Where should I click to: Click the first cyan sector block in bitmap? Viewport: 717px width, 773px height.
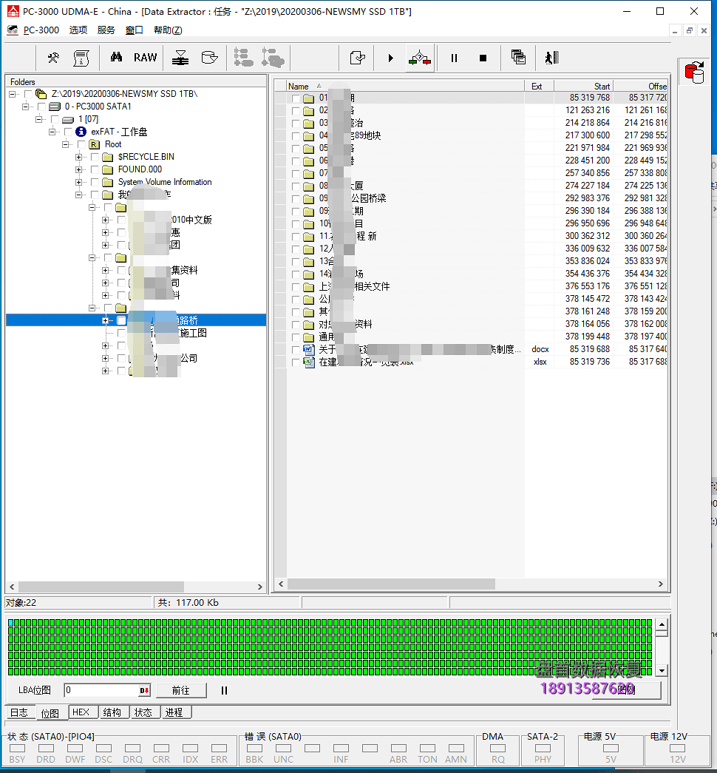11,623
